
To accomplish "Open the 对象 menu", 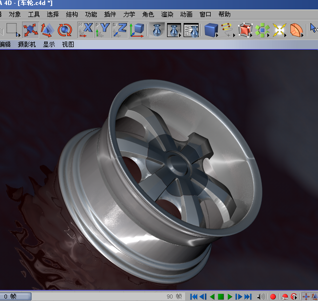I will click(x=15, y=15).
